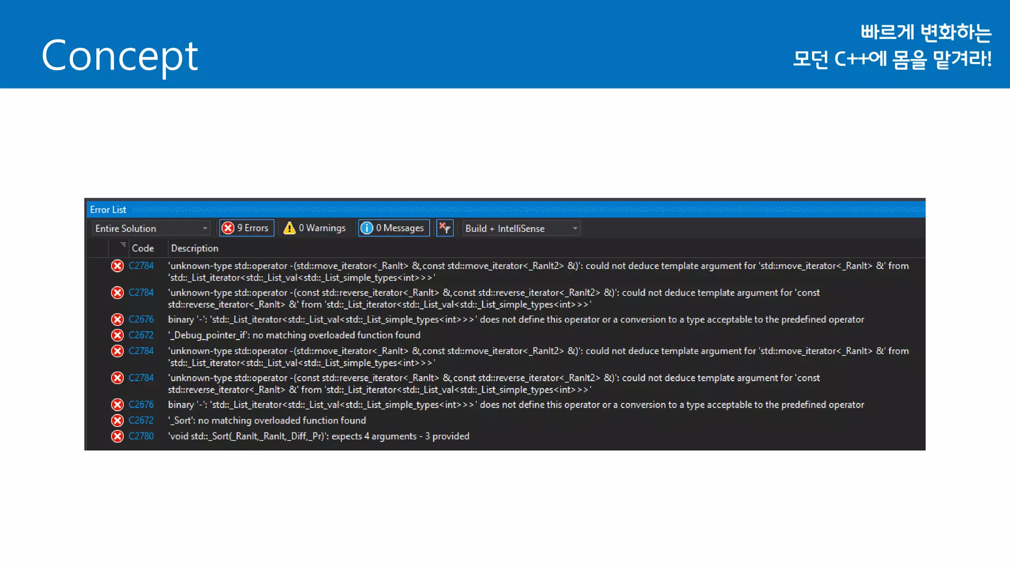Sort by the Description column header
The height and width of the screenshot is (568, 1010).
[194, 248]
